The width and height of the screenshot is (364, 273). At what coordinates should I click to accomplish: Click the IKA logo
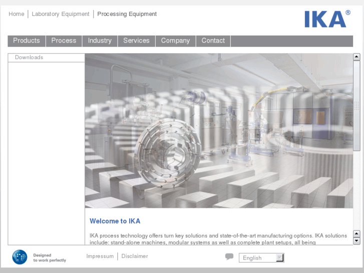327,19
